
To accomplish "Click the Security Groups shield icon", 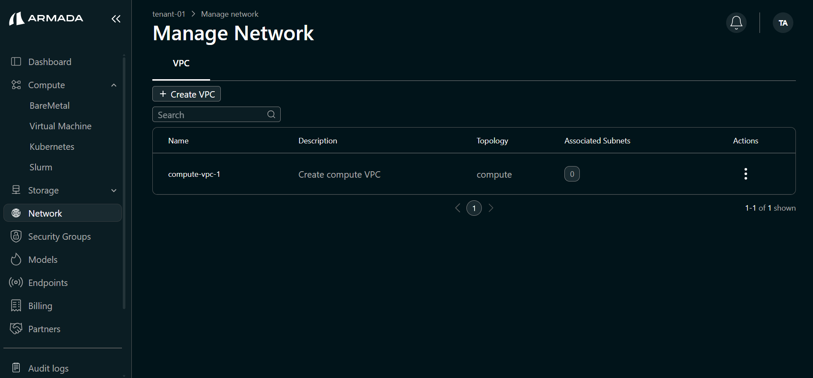I will tap(16, 236).
